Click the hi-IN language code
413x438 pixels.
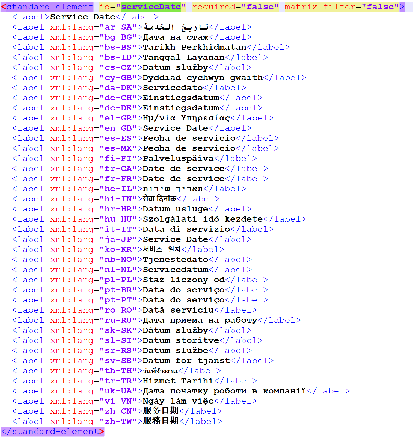pos(118,199)
